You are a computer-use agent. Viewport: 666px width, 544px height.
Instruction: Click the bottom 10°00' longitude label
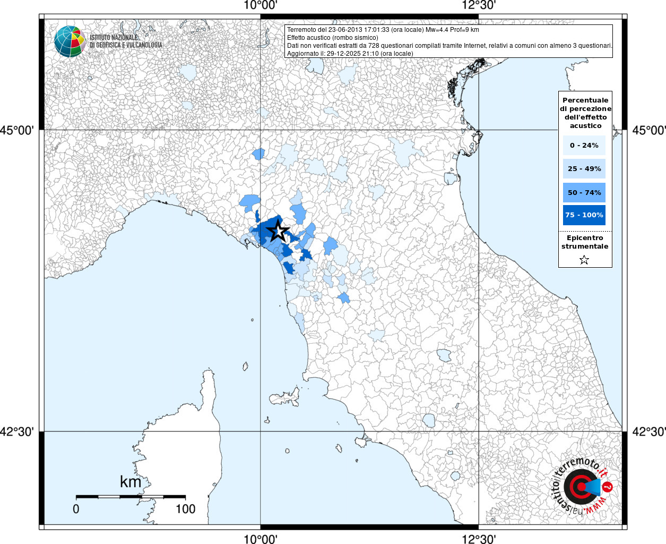261,539
